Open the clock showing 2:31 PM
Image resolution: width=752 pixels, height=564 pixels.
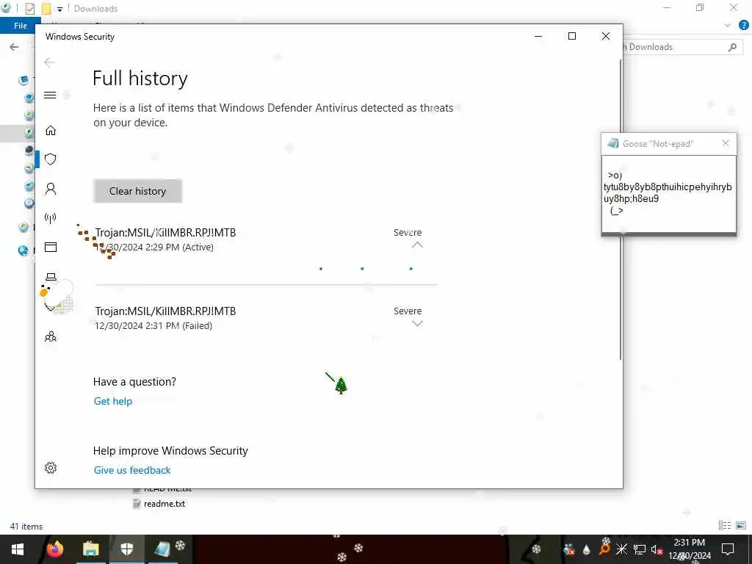click(690, 549)
